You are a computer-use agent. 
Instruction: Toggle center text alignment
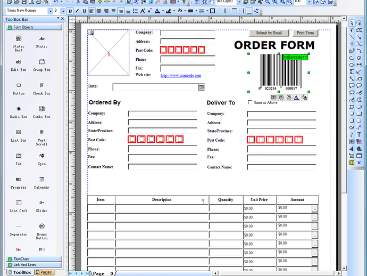99,11
